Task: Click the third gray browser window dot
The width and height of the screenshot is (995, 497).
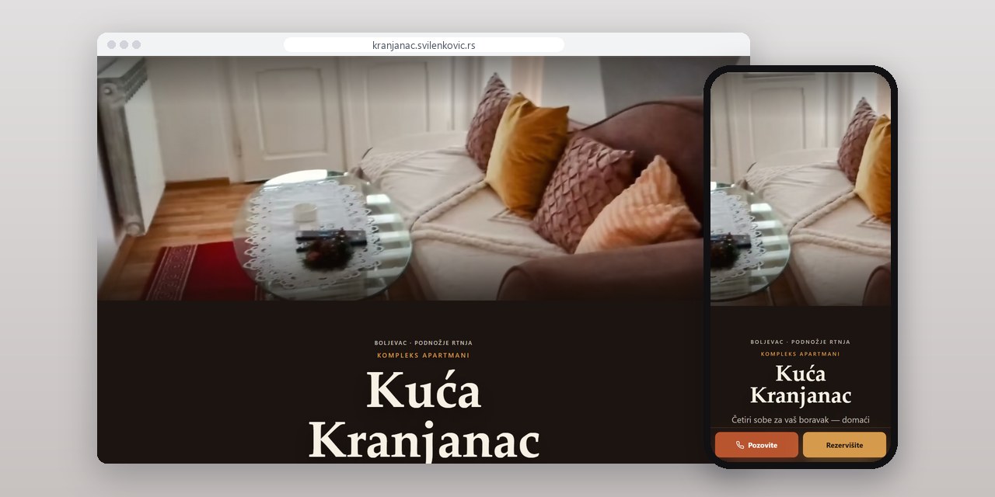Action: 136,45
